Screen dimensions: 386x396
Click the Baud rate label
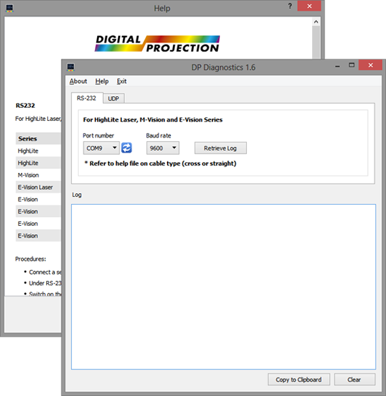[x=159, y=136]
